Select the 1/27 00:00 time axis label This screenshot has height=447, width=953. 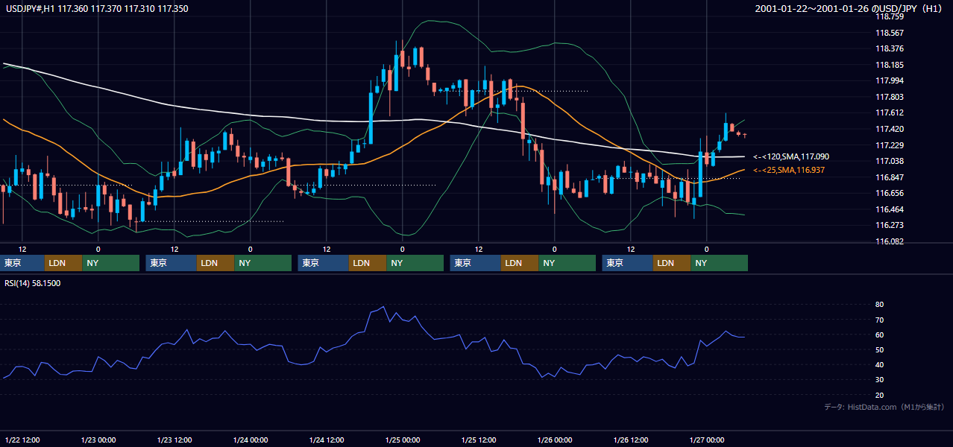tap(707, 440)
